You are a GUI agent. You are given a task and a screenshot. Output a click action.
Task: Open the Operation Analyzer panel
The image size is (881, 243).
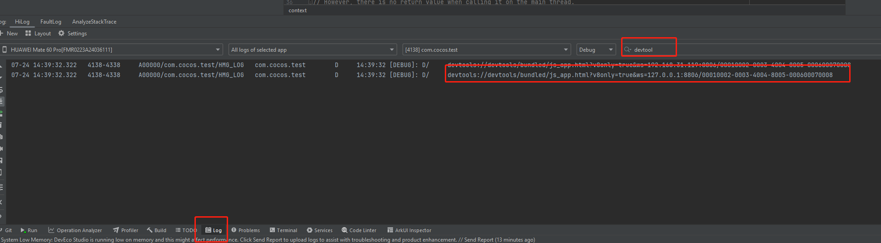(x=75, y=230)
